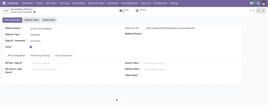Show help tooltip for Active
This screenshot has height=105, width=268.
[x=13, y=46]
